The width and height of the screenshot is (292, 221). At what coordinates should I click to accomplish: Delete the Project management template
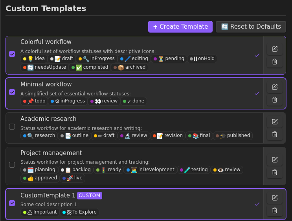pyautogui.click(x=275, y=172)
